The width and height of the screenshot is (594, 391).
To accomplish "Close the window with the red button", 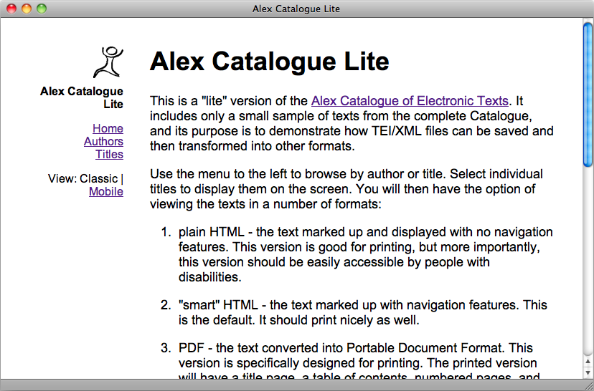I will [11, 9].
